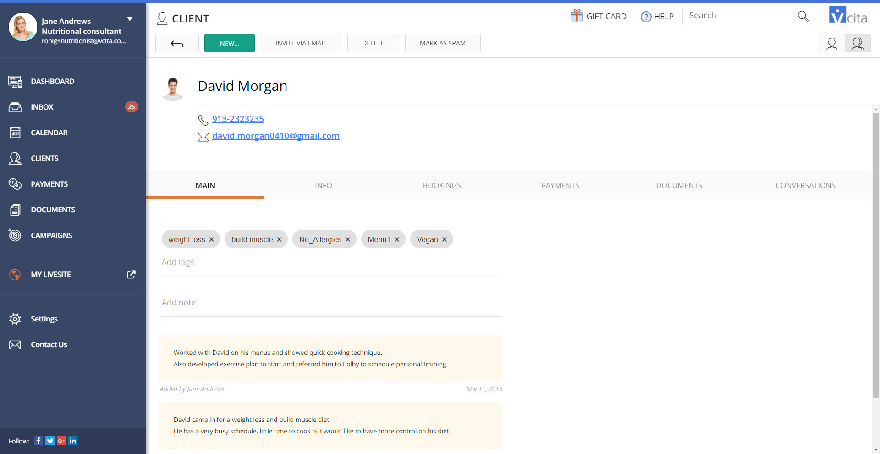Open the GIFT CARD link text

pos(606,17)
